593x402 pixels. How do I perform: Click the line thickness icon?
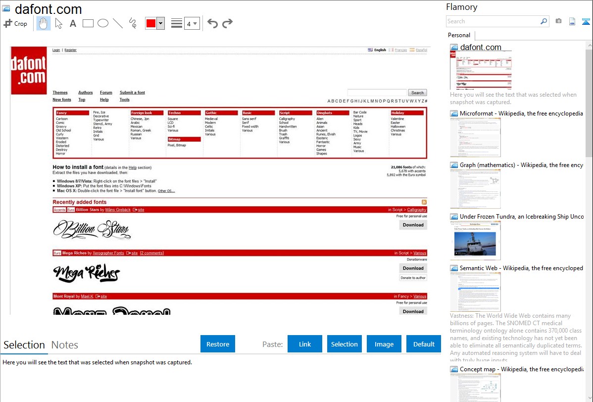click(x=176, y=23)
